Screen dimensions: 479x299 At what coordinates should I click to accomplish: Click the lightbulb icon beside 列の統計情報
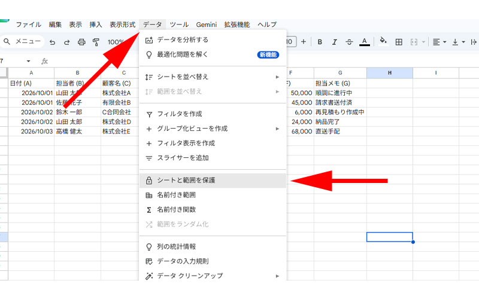click(x=148, y=247)
